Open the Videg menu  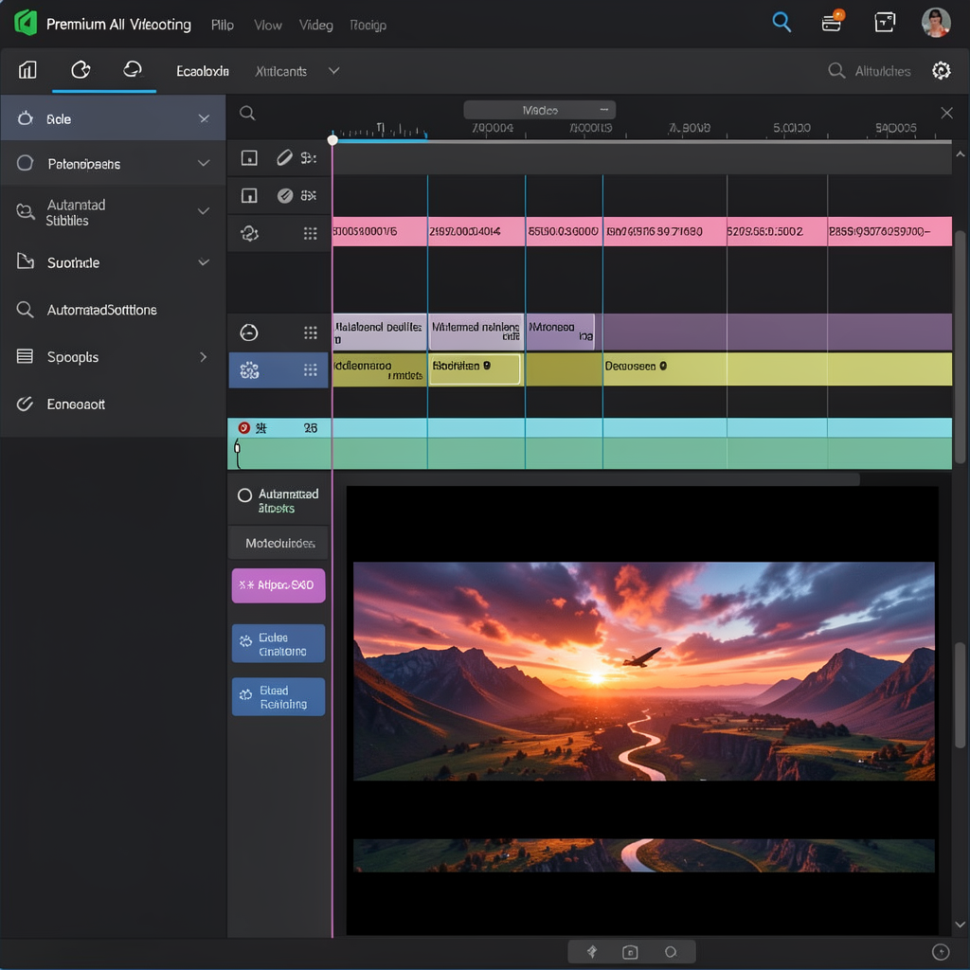click(315, 26)
